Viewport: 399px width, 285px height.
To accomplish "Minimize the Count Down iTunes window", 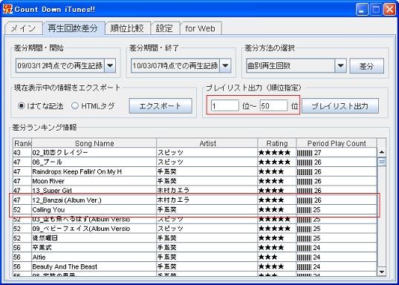I will (362, 10).
